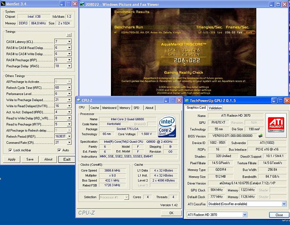Open the Refresh Cycle Time (tRFC) dropdown

[69, 87]
